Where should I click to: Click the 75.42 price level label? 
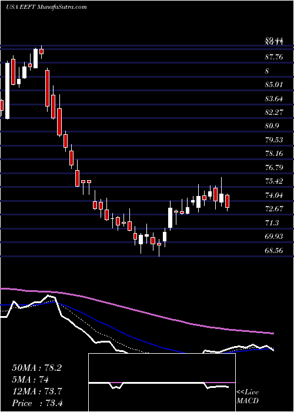point(274,181)
